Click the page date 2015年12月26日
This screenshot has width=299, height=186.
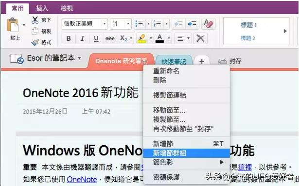coord(45,111)
